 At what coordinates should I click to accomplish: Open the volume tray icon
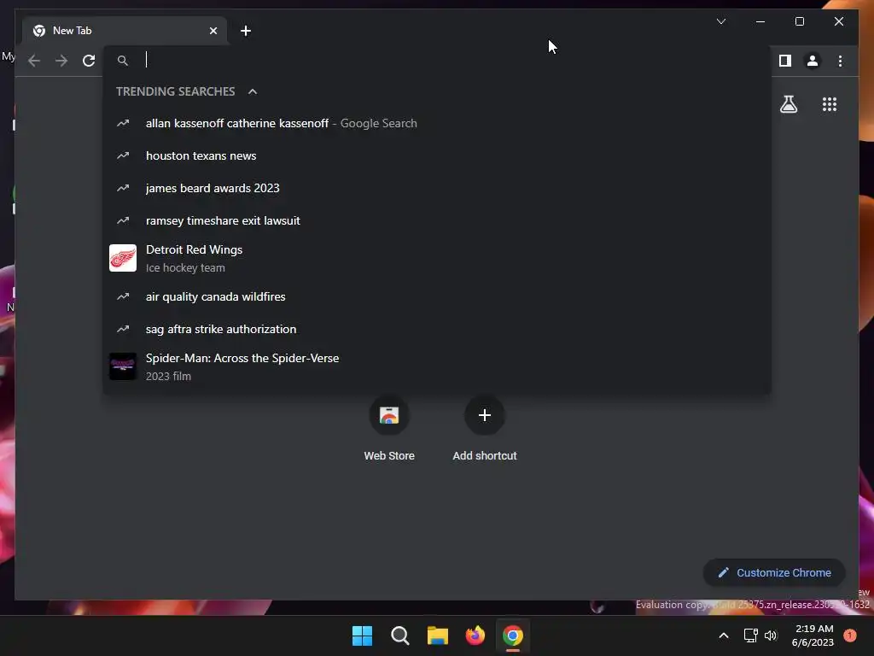click(x=771, y=635)
